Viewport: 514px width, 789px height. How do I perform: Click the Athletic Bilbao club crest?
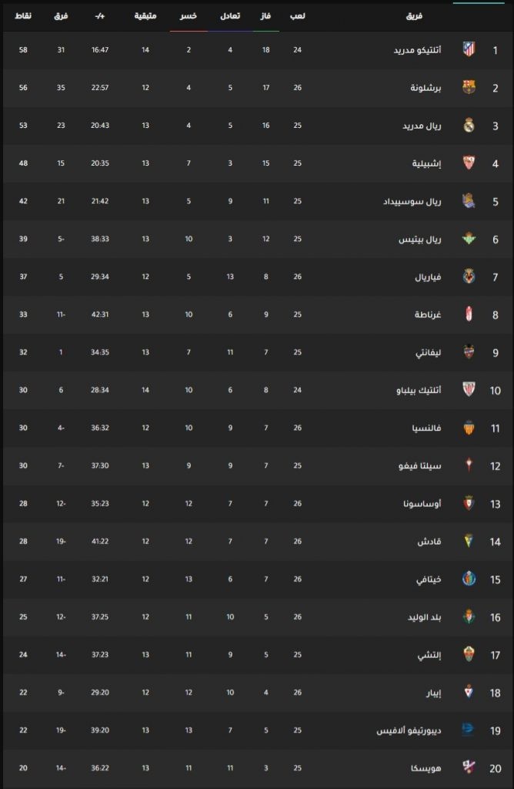click(x=469, y=389)
